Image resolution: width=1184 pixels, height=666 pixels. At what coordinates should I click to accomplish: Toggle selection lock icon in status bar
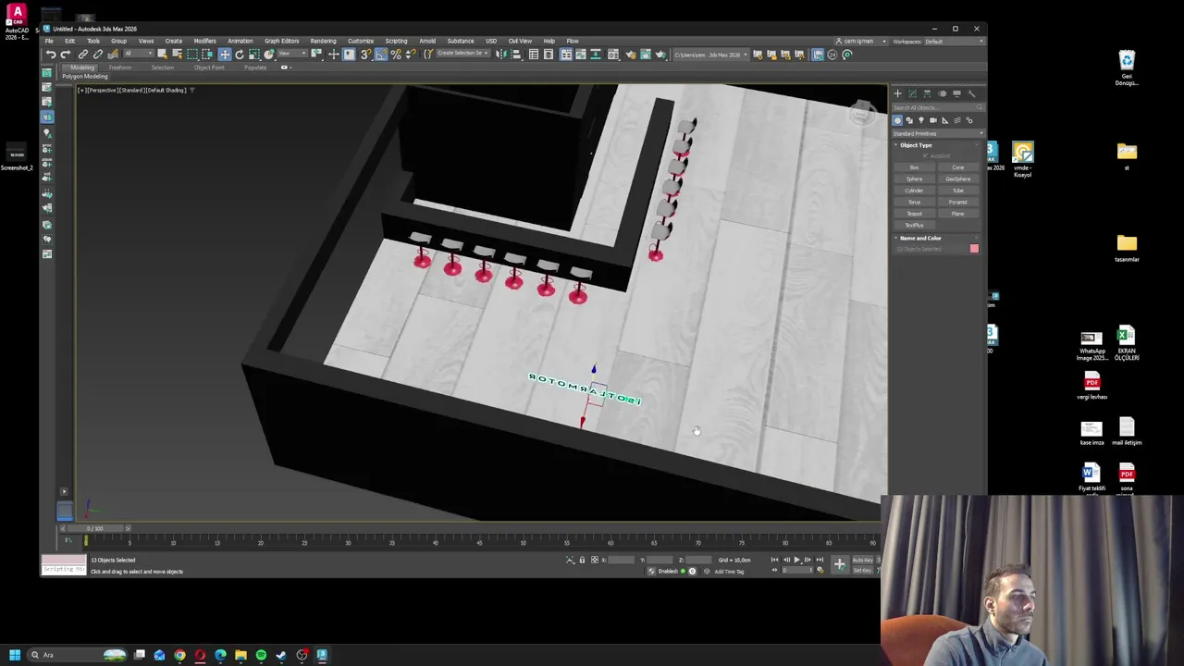(582, 560)
